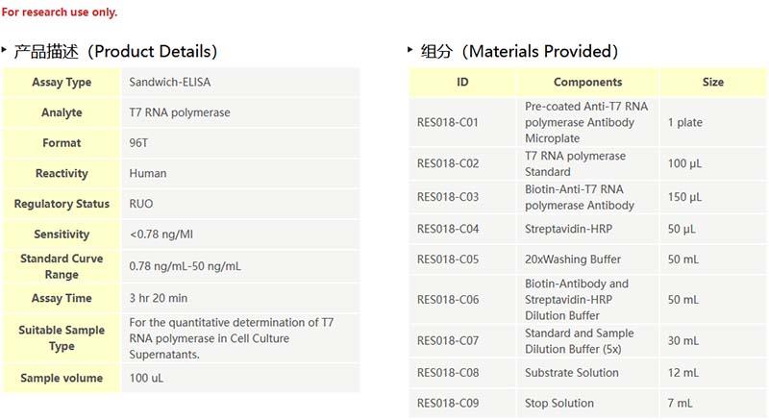Select the Standard Curve Range label
The width and height of the screenshot is (769, 420).
[62, 266]
